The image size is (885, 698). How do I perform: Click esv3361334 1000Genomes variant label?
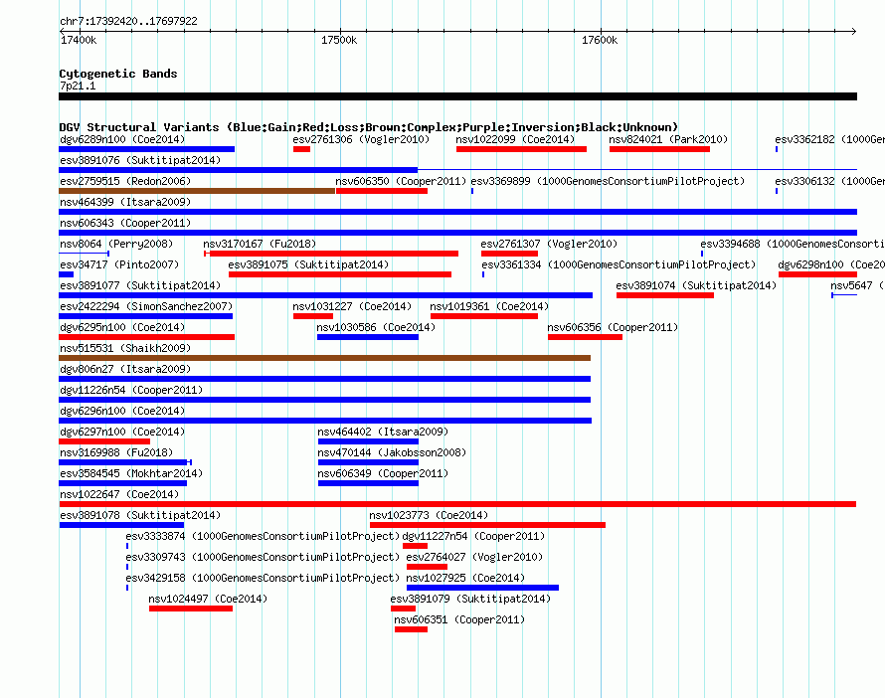point(619,264)
